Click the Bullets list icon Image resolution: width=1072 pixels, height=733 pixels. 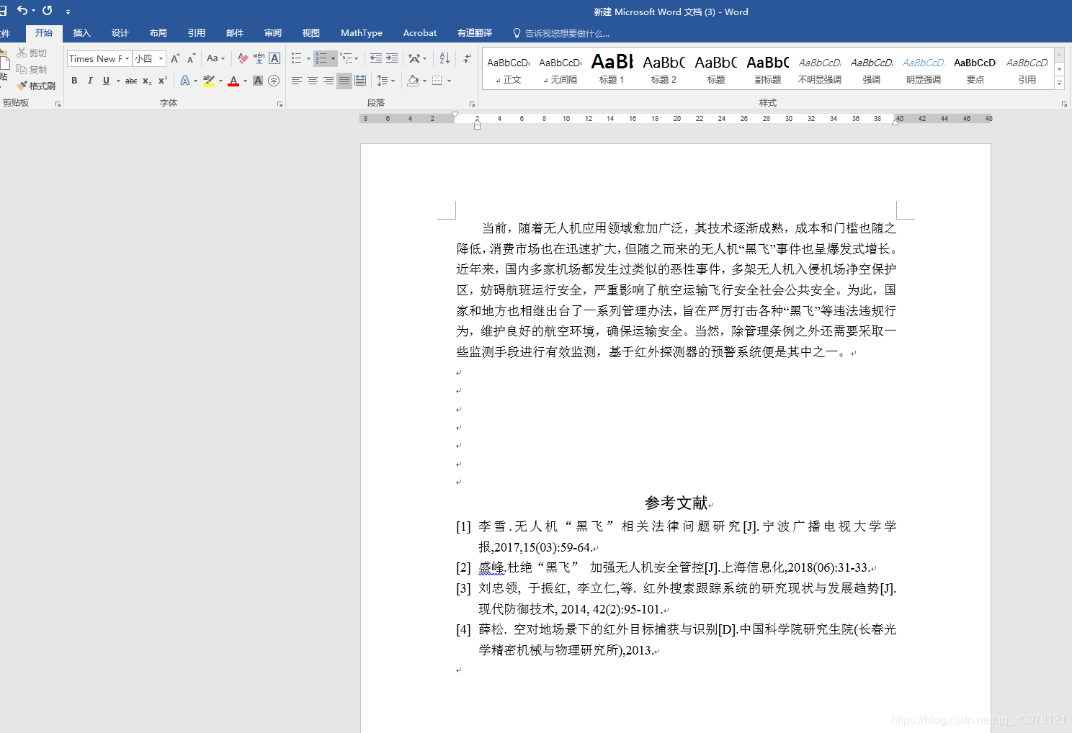[296, 58]
